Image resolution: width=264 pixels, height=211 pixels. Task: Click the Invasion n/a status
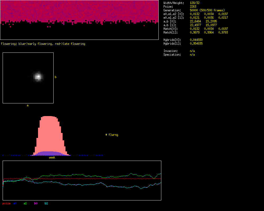pyautogui.click(x=192, y=51)
